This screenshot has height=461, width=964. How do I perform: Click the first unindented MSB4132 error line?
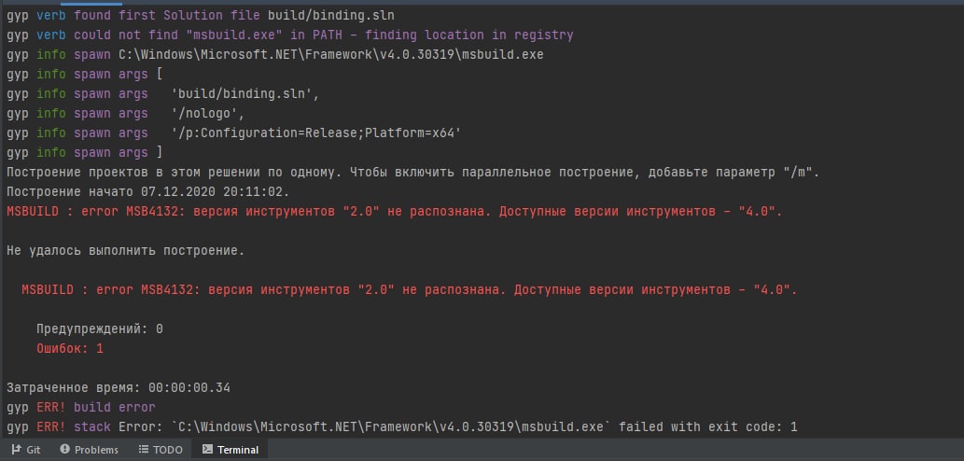tap(395, 212)
